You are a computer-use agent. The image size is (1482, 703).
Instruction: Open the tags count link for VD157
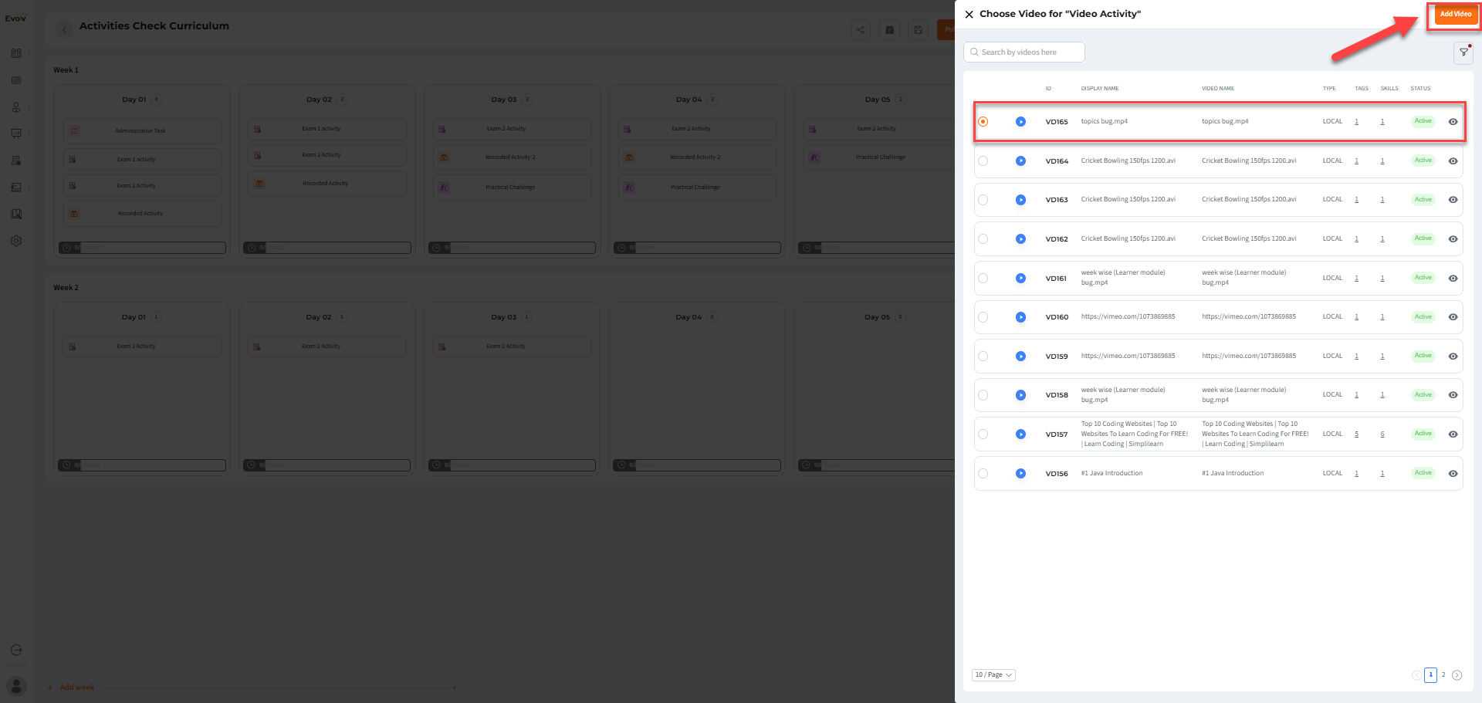(x=1356, y=434)
